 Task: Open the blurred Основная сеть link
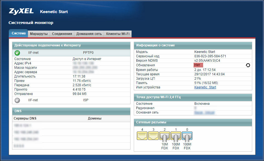point(205,113)
